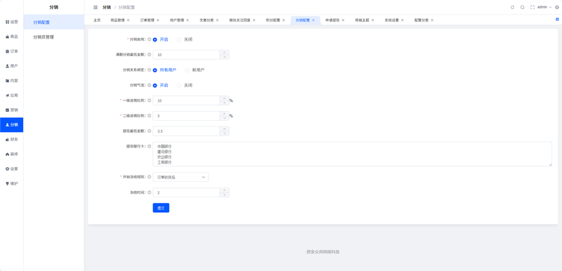Open the 营销 section in the sidebar
Screen dimensions: 562x271
click(11, 110)
